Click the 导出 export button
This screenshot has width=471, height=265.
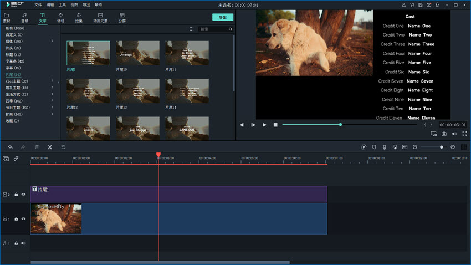(223, 17)
